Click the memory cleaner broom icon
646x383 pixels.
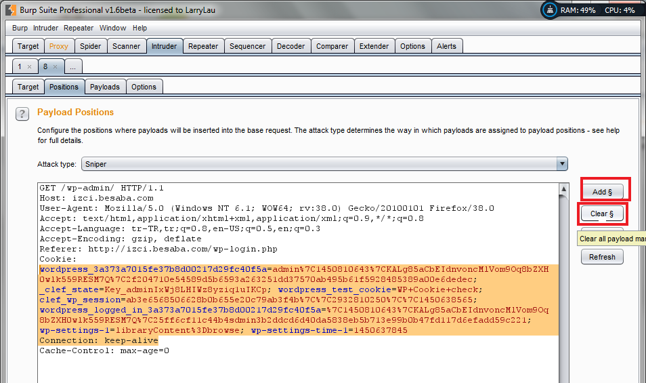(x=550, y=10)
